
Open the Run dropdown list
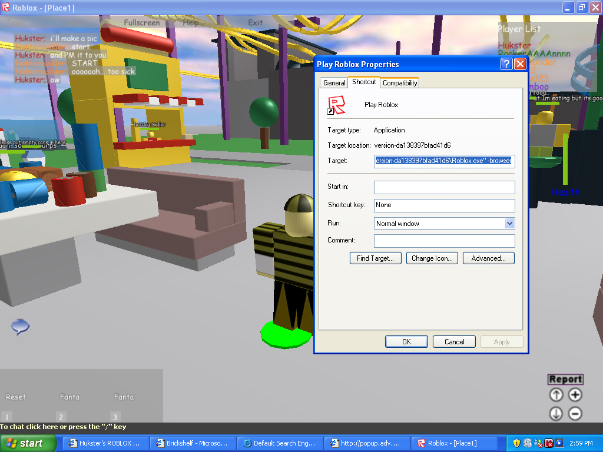pyautogui.click(x=509, y=223)
